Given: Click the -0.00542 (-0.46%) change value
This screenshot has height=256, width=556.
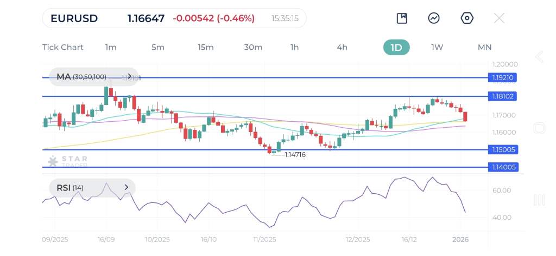Looking at the screenshot, I should click(x=214, y=18).
